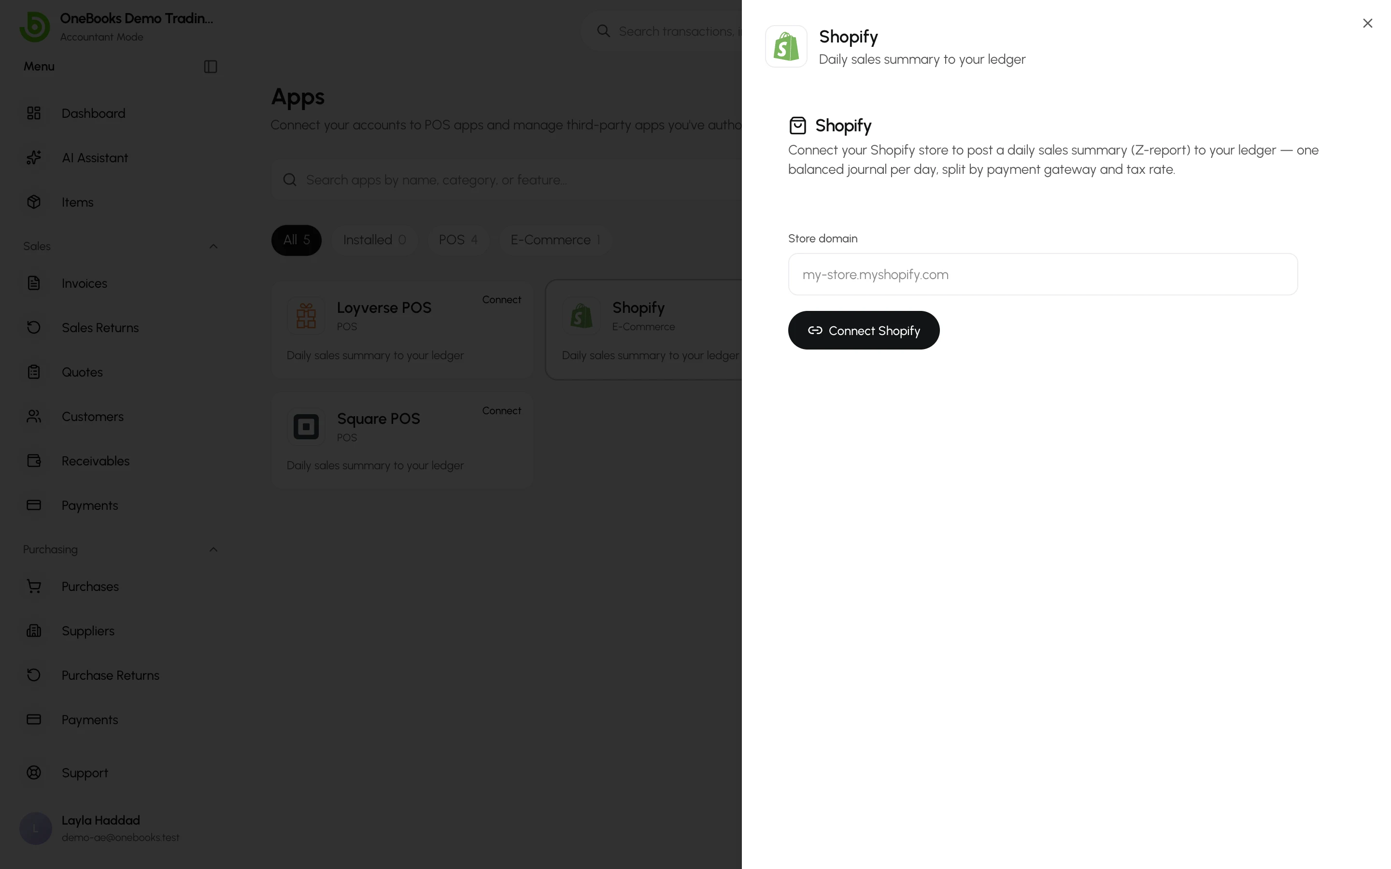Open the Dashboard icon in the menu

pyautogui.click(x=34, y=113)
